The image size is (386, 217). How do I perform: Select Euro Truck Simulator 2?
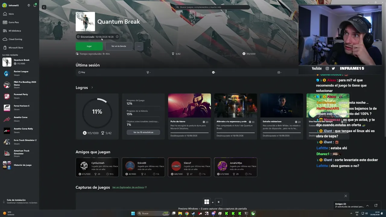[20, 142]
